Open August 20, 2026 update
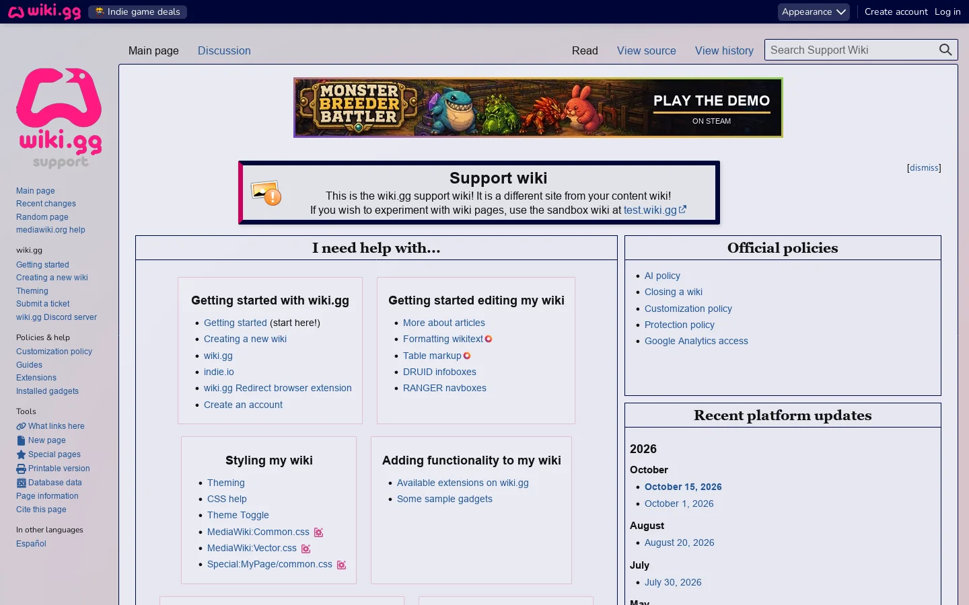The height and width of the screenshot is (605, 969). [680, 542]
